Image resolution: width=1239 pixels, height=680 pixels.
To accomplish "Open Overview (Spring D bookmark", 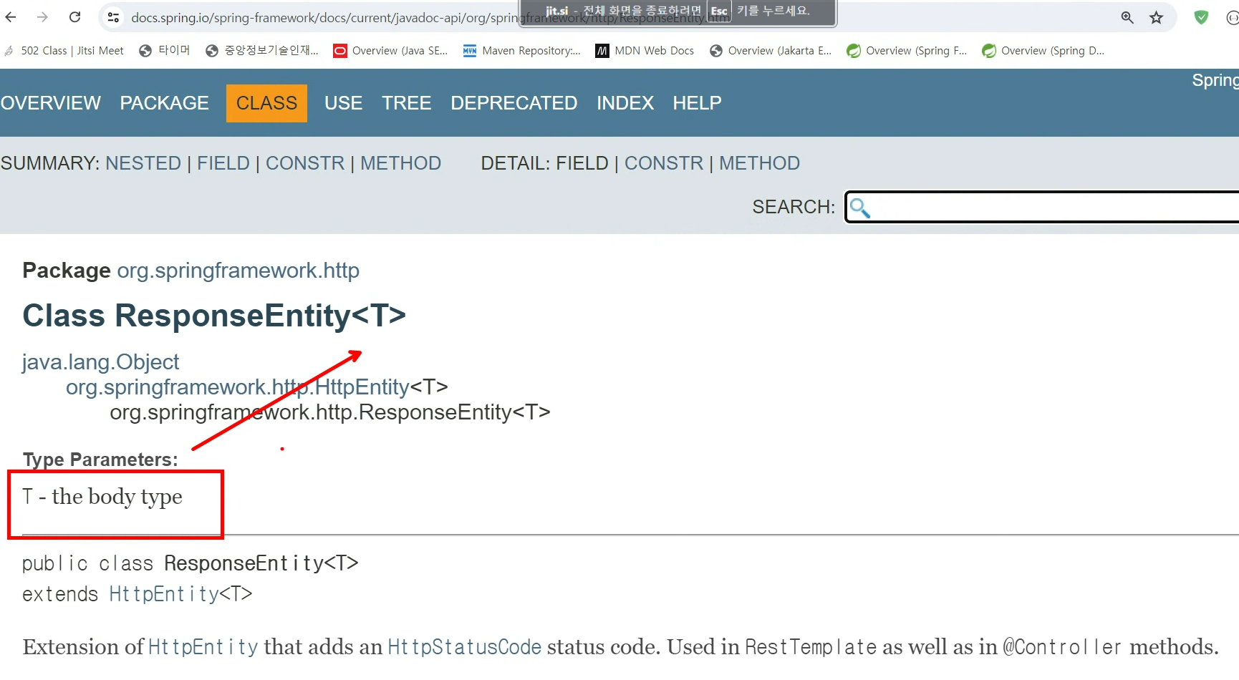I will (x=1043, y=51).
